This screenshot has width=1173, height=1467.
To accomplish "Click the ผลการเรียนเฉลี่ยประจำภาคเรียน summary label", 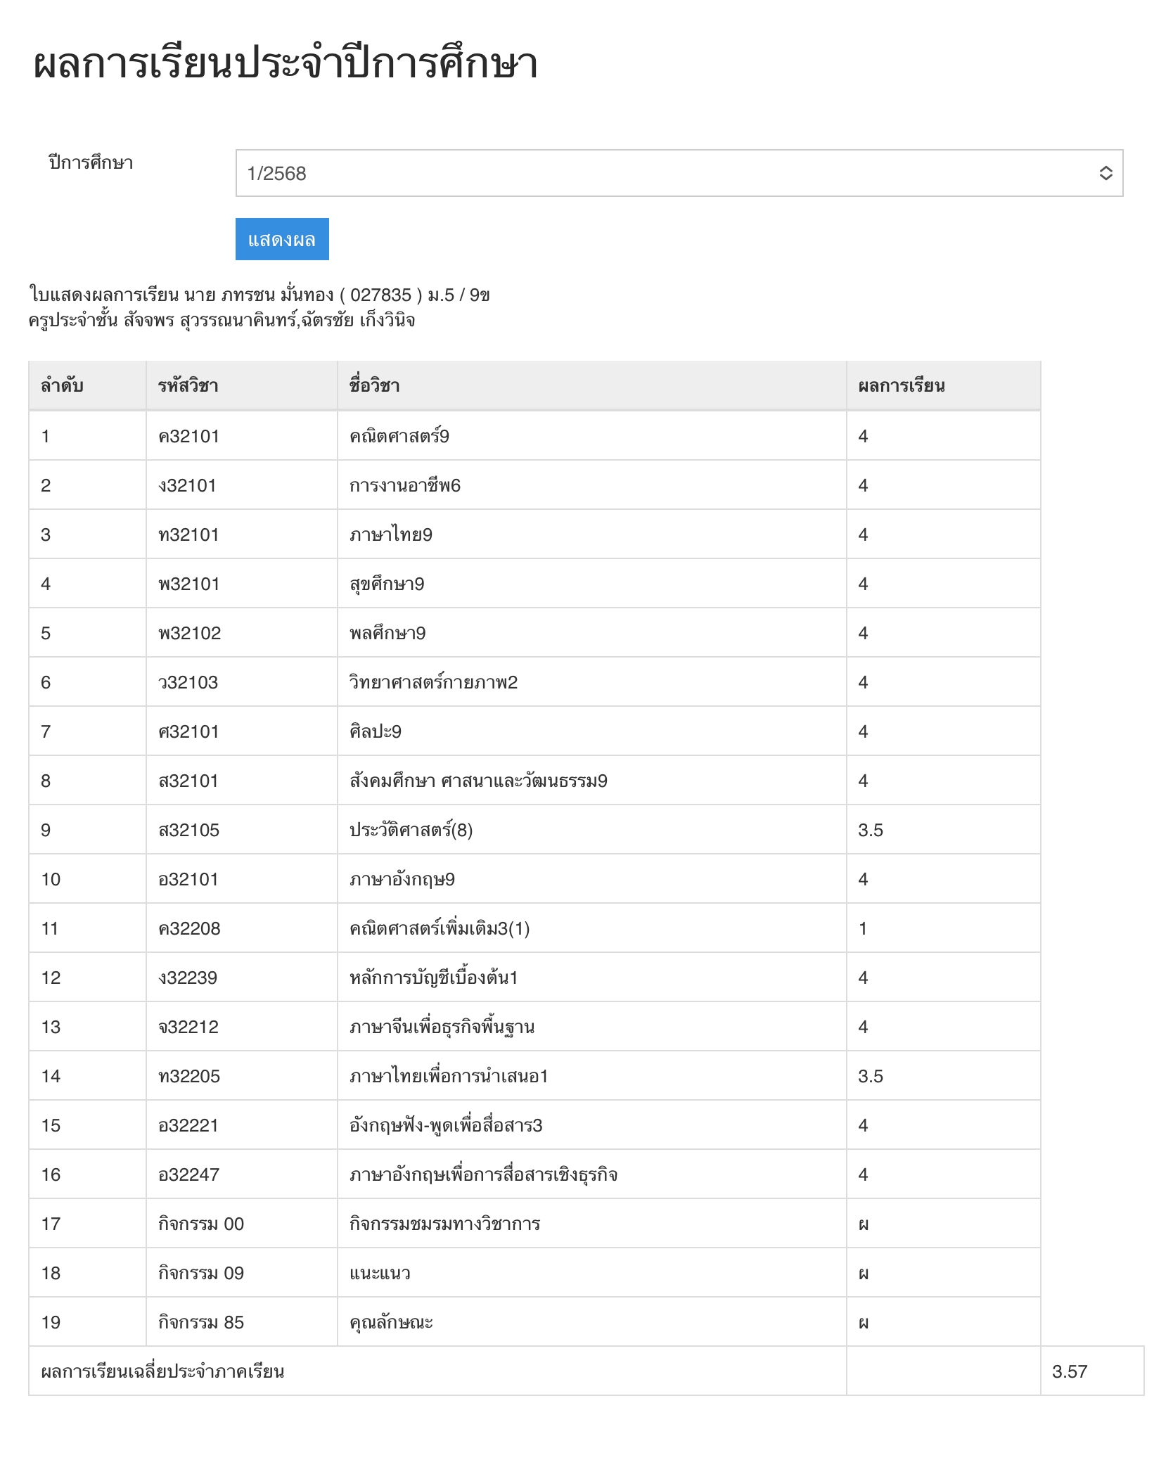I will 162,1371.
